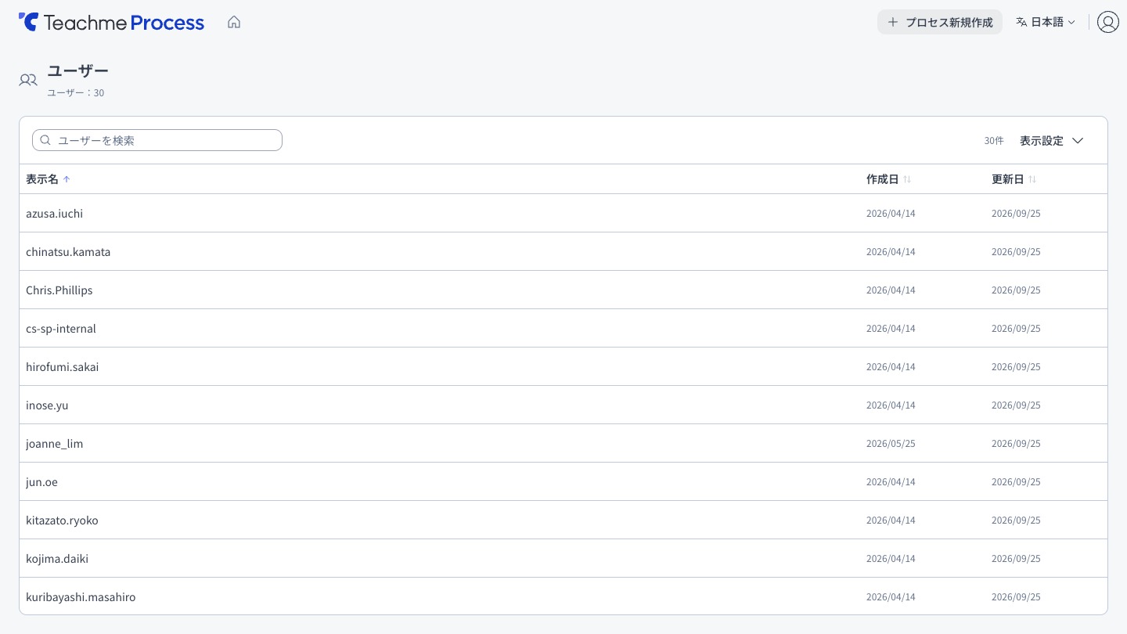Go to home via house icon

click(234, 22)
